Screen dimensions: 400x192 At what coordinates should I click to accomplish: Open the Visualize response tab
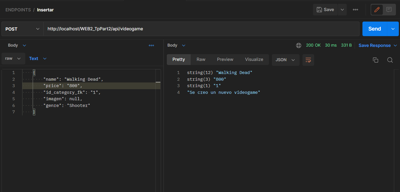[x=254, y=59]
